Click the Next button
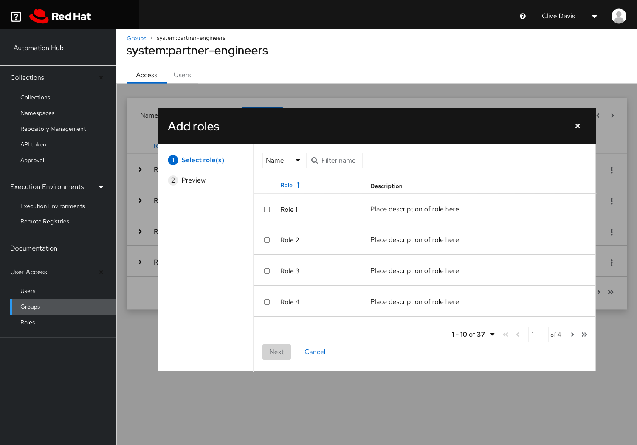 pyautogui.click(x=276, y=352)
